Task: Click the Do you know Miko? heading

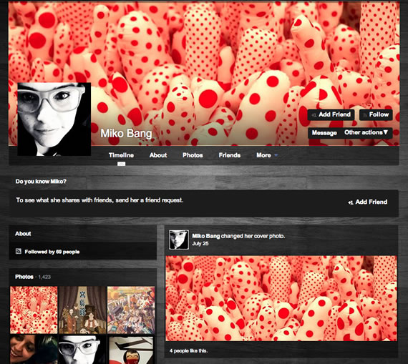Action: click(x=41, y=182)
